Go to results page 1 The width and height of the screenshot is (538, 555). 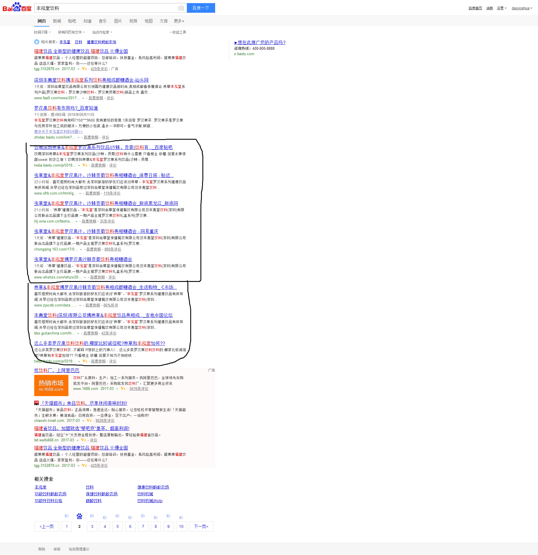coord(67,527)
